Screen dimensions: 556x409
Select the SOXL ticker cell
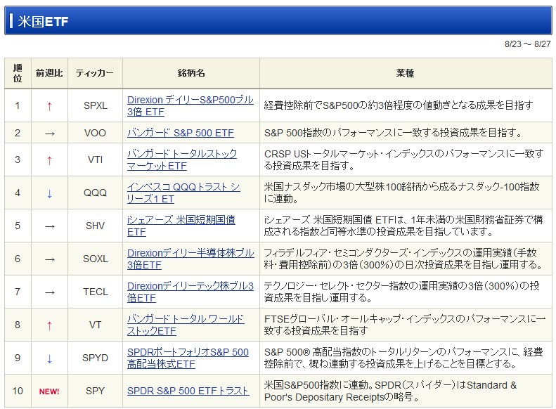96,259
